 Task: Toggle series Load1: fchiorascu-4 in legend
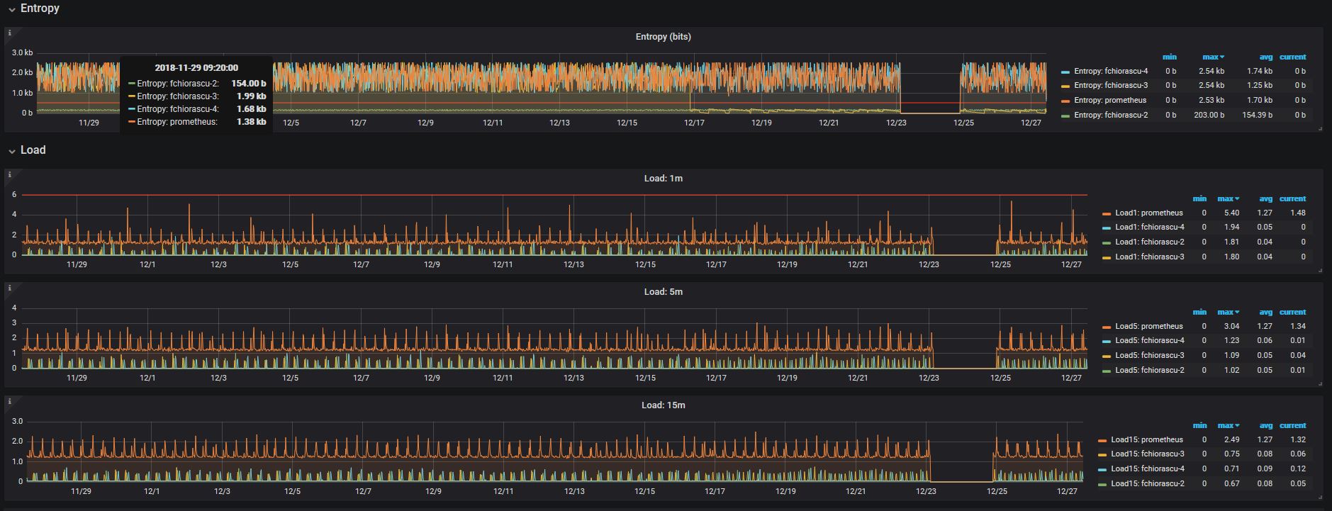point(1150,228)
